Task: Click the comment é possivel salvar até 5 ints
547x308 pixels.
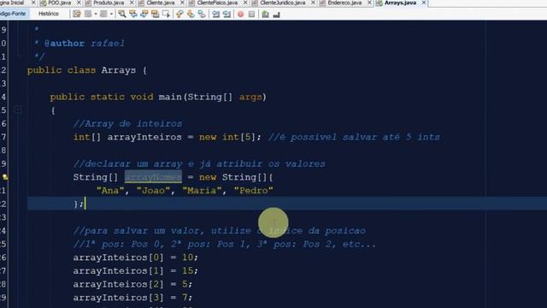Action: [354, 137]
